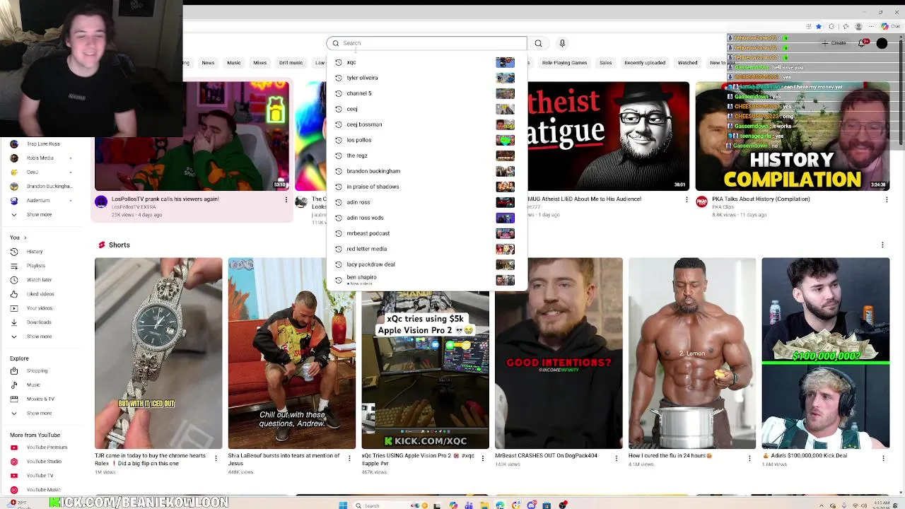Choose 'adin ross vods' suggestion
The image size is (905, 509).
pyautogui.click(x=426, y=218)
